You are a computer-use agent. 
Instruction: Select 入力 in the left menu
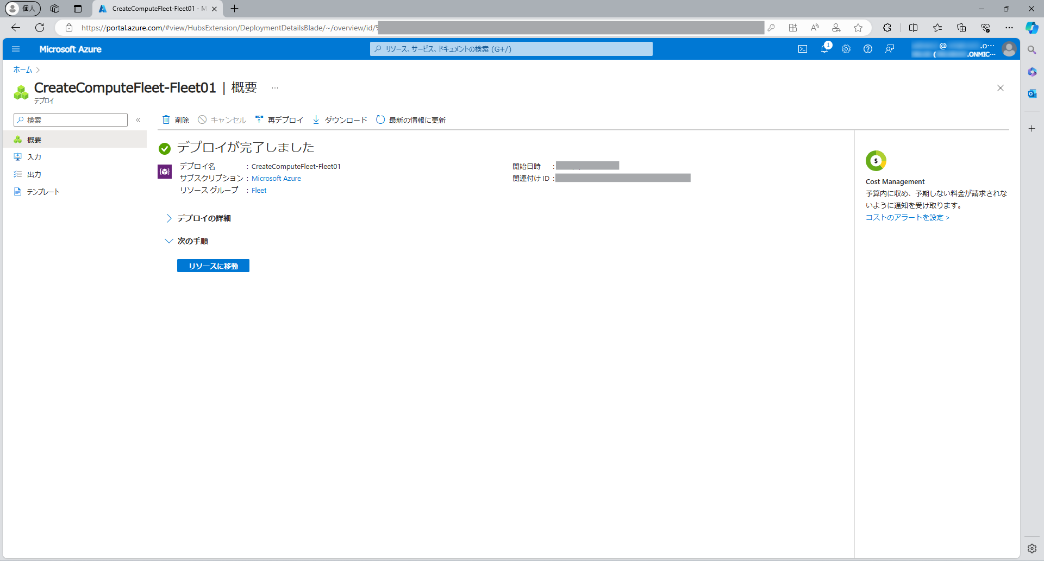click(74, 157)
